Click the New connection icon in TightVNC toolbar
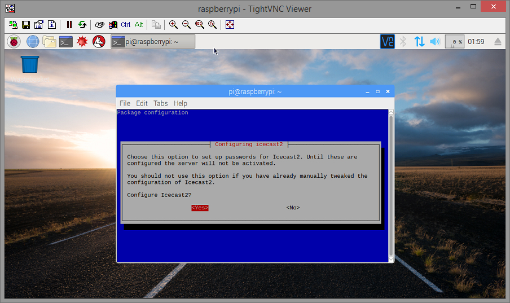The height and width of the screenshot is (303, 510). pyautogui.click(x=13, y=25)
